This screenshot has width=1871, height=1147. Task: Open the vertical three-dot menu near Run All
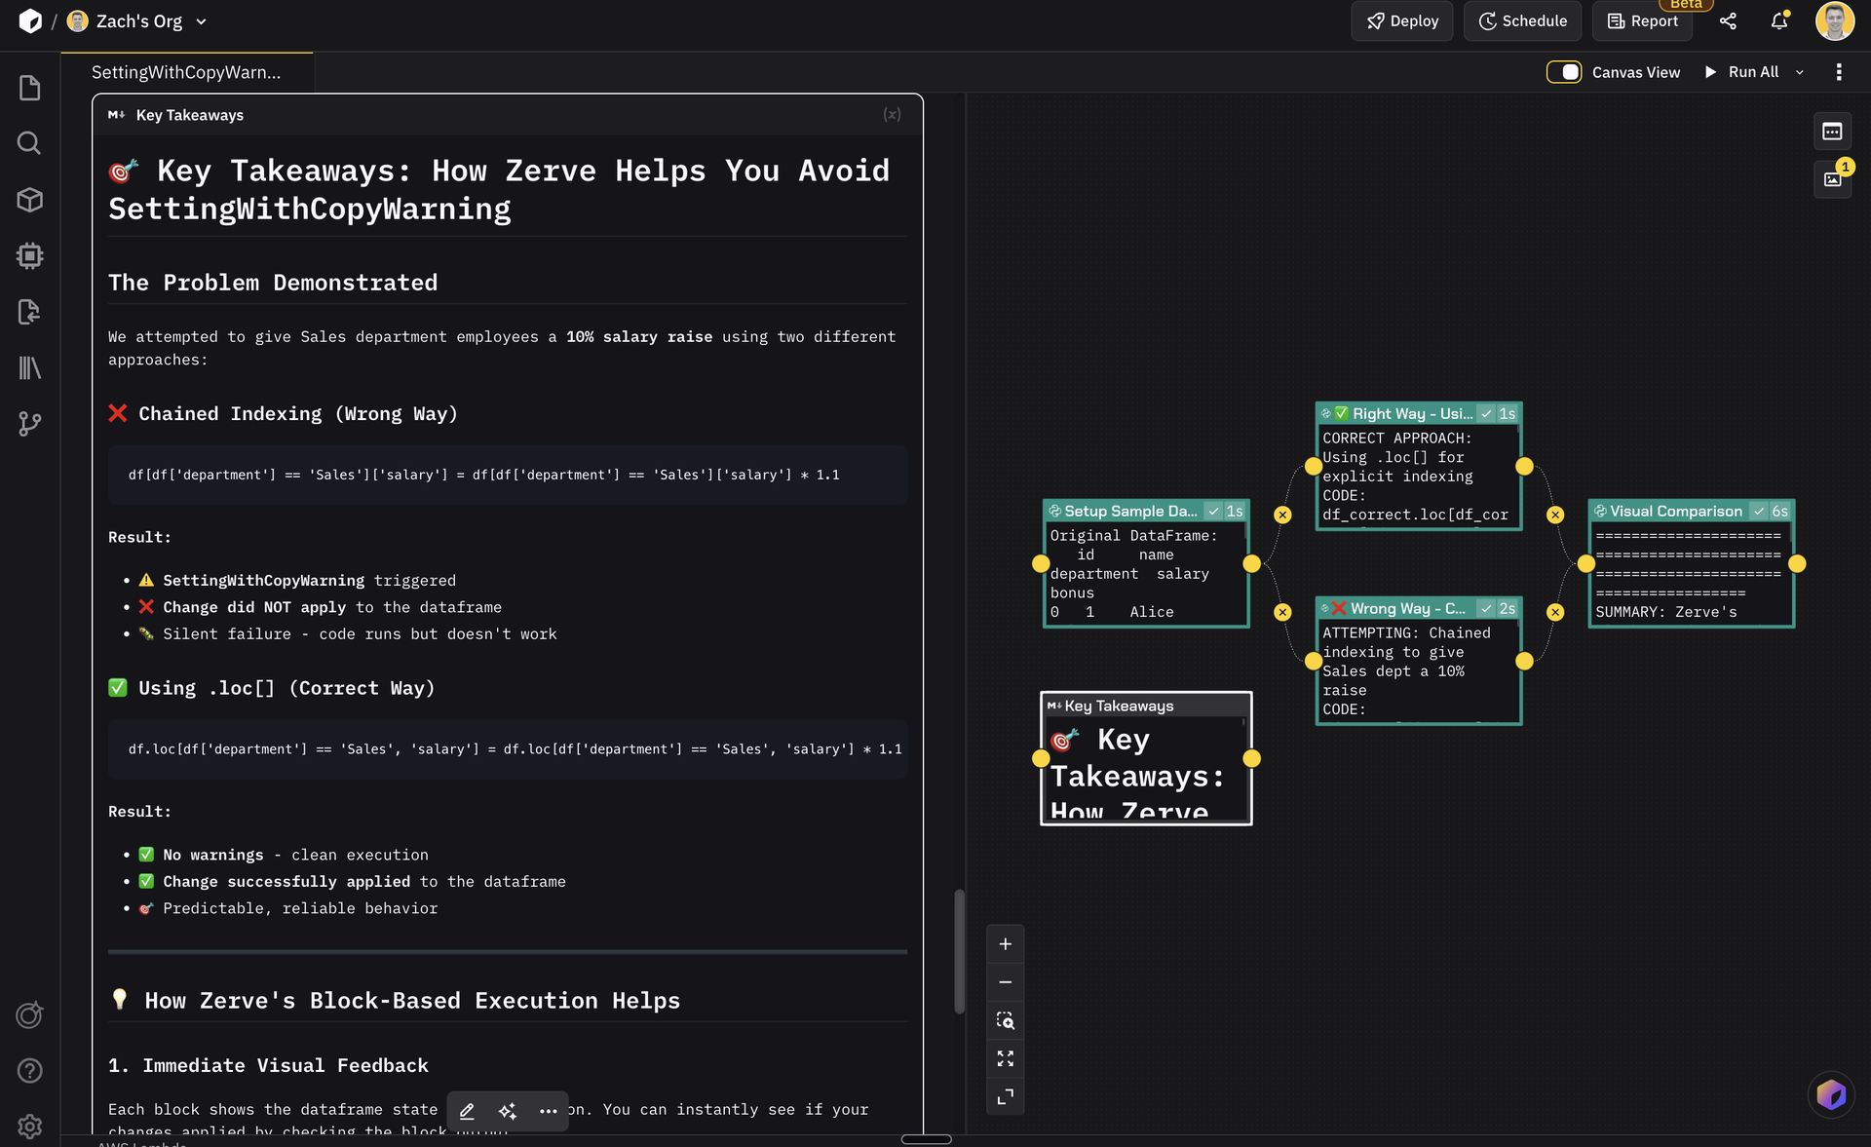point(1839,72)
